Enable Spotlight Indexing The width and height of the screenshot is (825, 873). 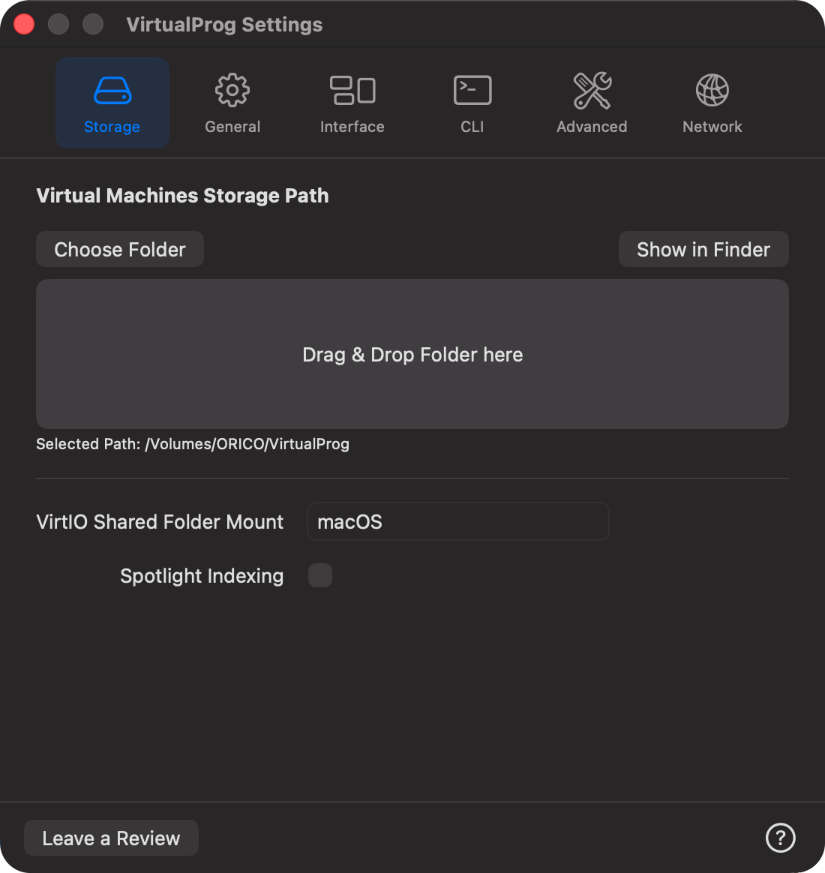(x=320, y=575)
